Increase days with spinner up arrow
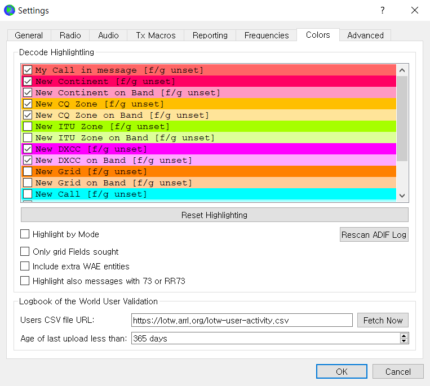The height and width of the screenshot is (386, 430). tap(404, 335)
